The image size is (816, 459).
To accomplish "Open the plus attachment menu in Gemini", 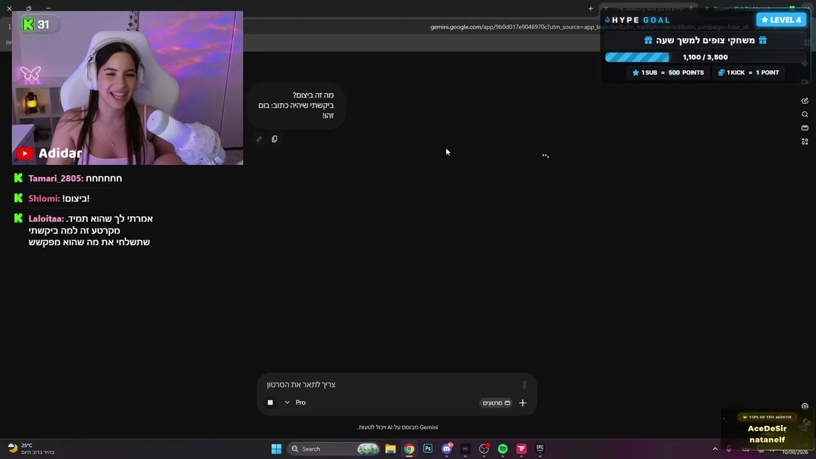I will pyautogui.click(x=523, y=402).
